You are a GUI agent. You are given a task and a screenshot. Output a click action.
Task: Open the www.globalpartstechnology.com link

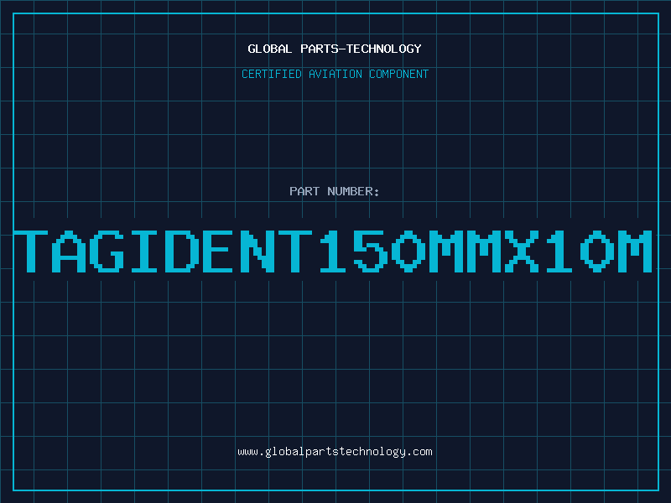click(x=335, y=452)
